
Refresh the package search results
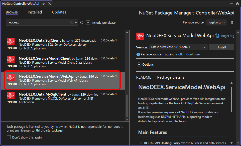coord(82,22)
